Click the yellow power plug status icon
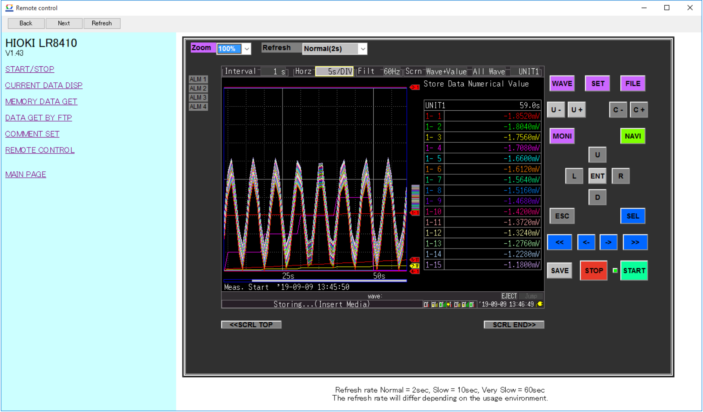703x412 pixels. click(x=540, y=304)
